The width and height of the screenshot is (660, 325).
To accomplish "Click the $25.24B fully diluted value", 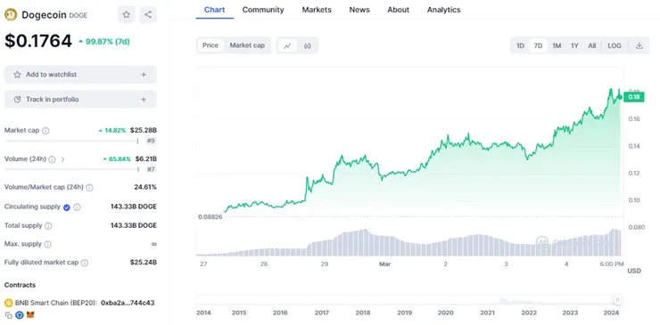I will tap(143, 263).
